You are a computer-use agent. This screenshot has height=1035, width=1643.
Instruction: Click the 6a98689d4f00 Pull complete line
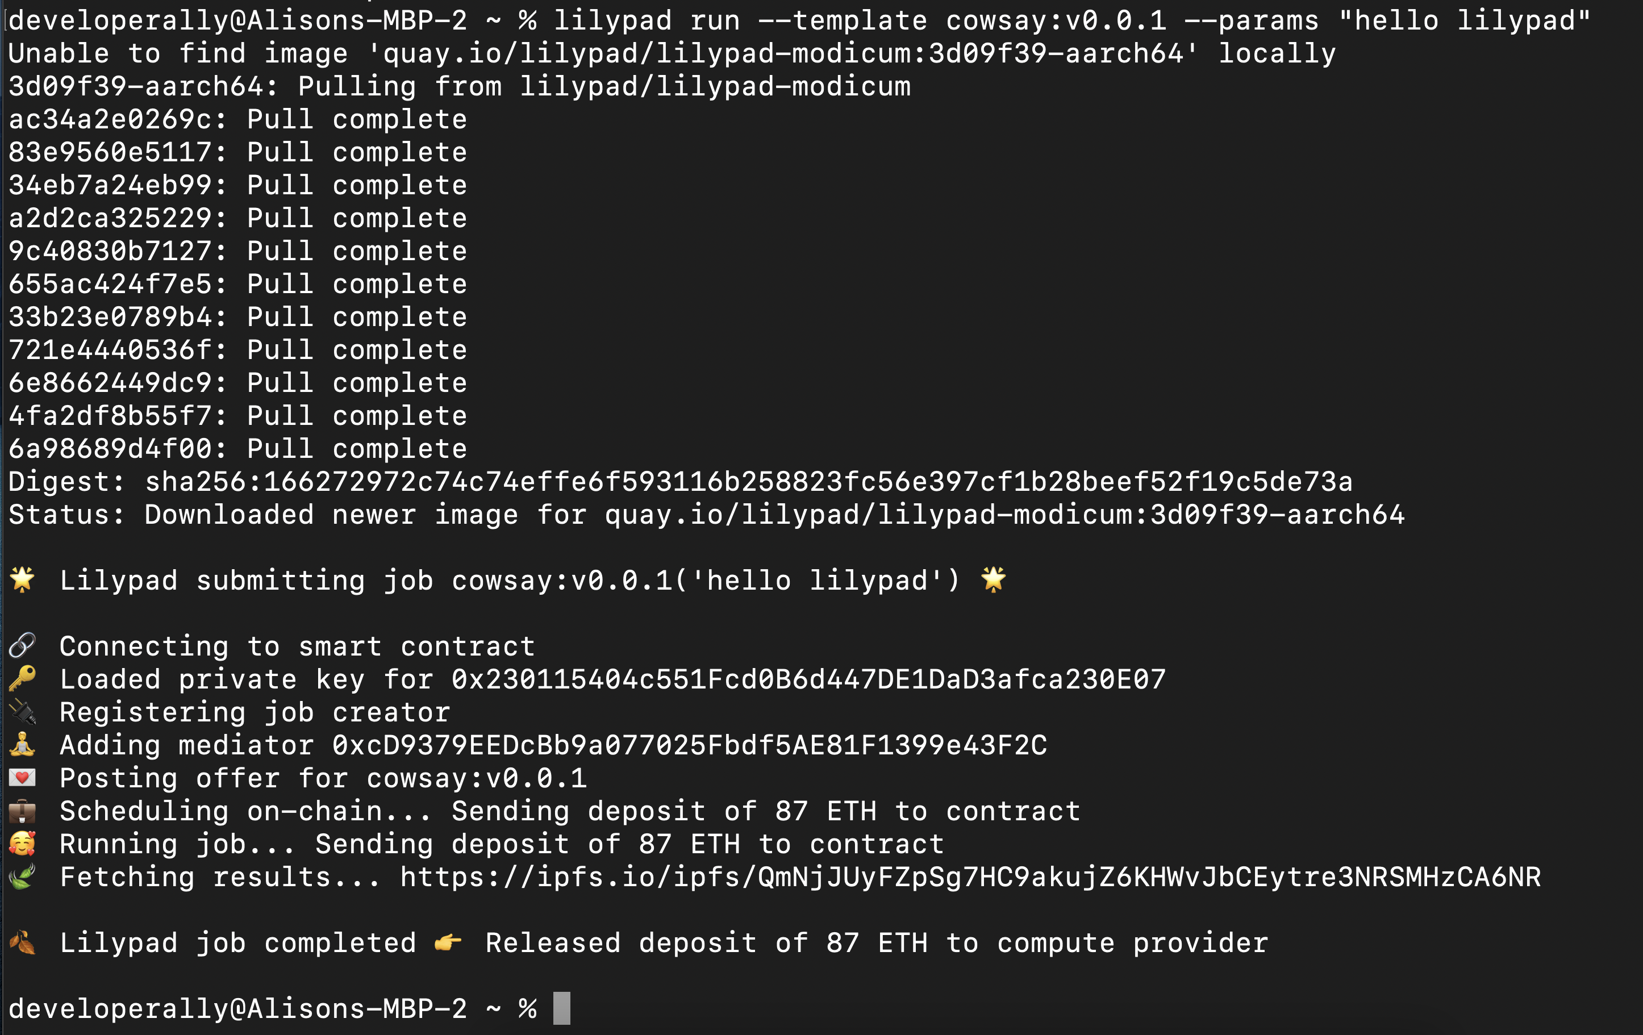[237, 448]
